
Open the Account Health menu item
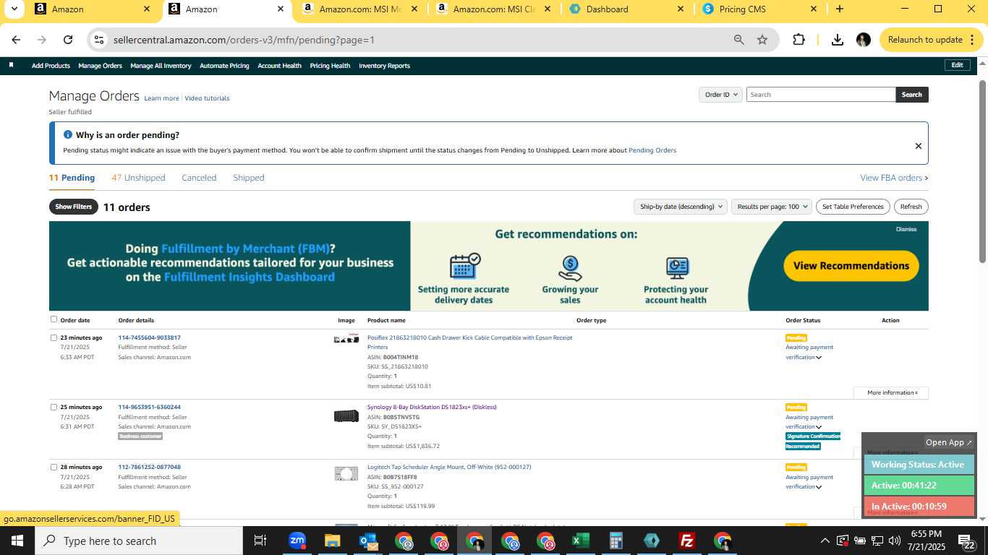[279, 66]
